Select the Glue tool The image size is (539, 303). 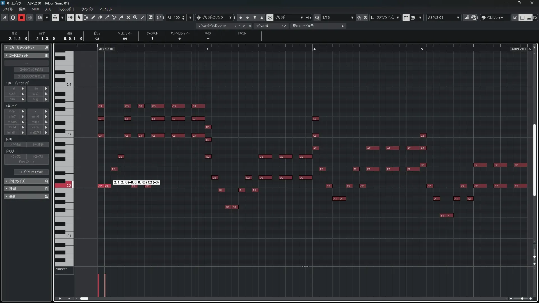(x=121, y=17)
